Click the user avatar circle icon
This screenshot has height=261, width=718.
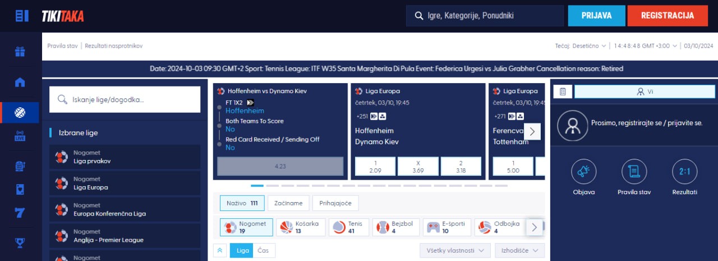[572, 126]
